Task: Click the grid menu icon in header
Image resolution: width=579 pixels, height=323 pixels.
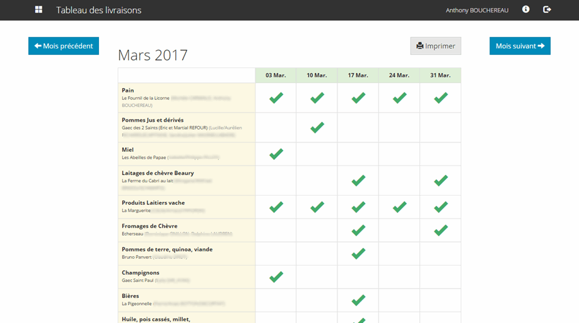Action: pos(39,10)
